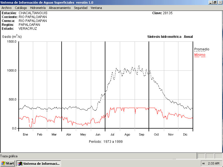Click the Windows Start button

pyautogui.click(x=8, y=163)
